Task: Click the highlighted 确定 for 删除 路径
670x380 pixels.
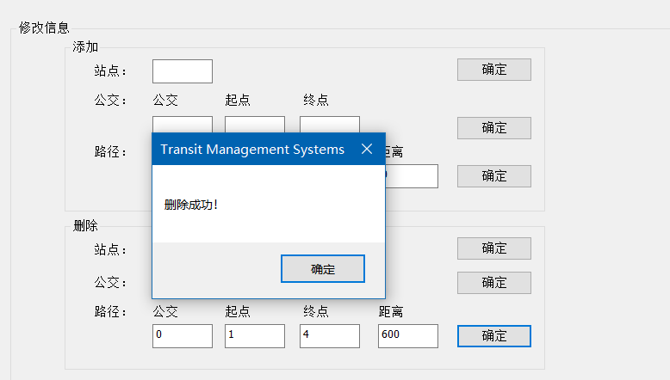Action: 494,336
